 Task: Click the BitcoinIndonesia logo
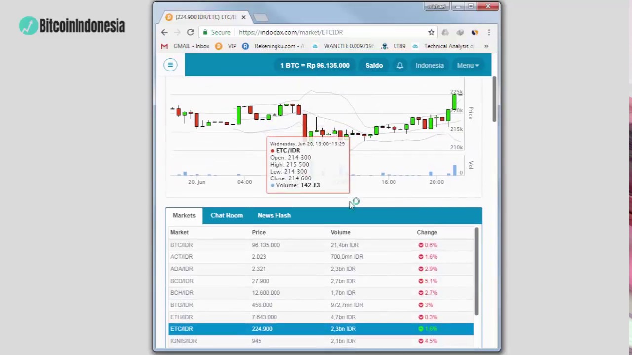click(72, 26)
